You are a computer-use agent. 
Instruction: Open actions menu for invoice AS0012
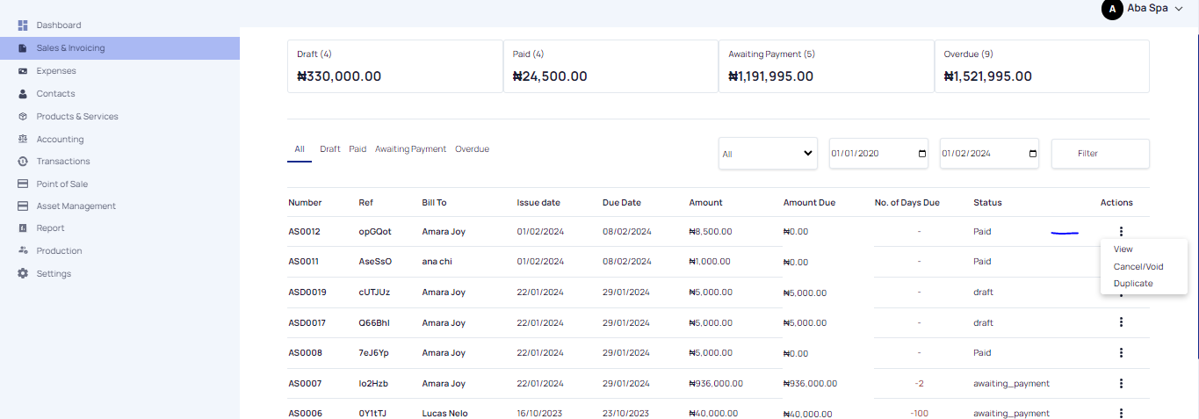coord(1121,231)
